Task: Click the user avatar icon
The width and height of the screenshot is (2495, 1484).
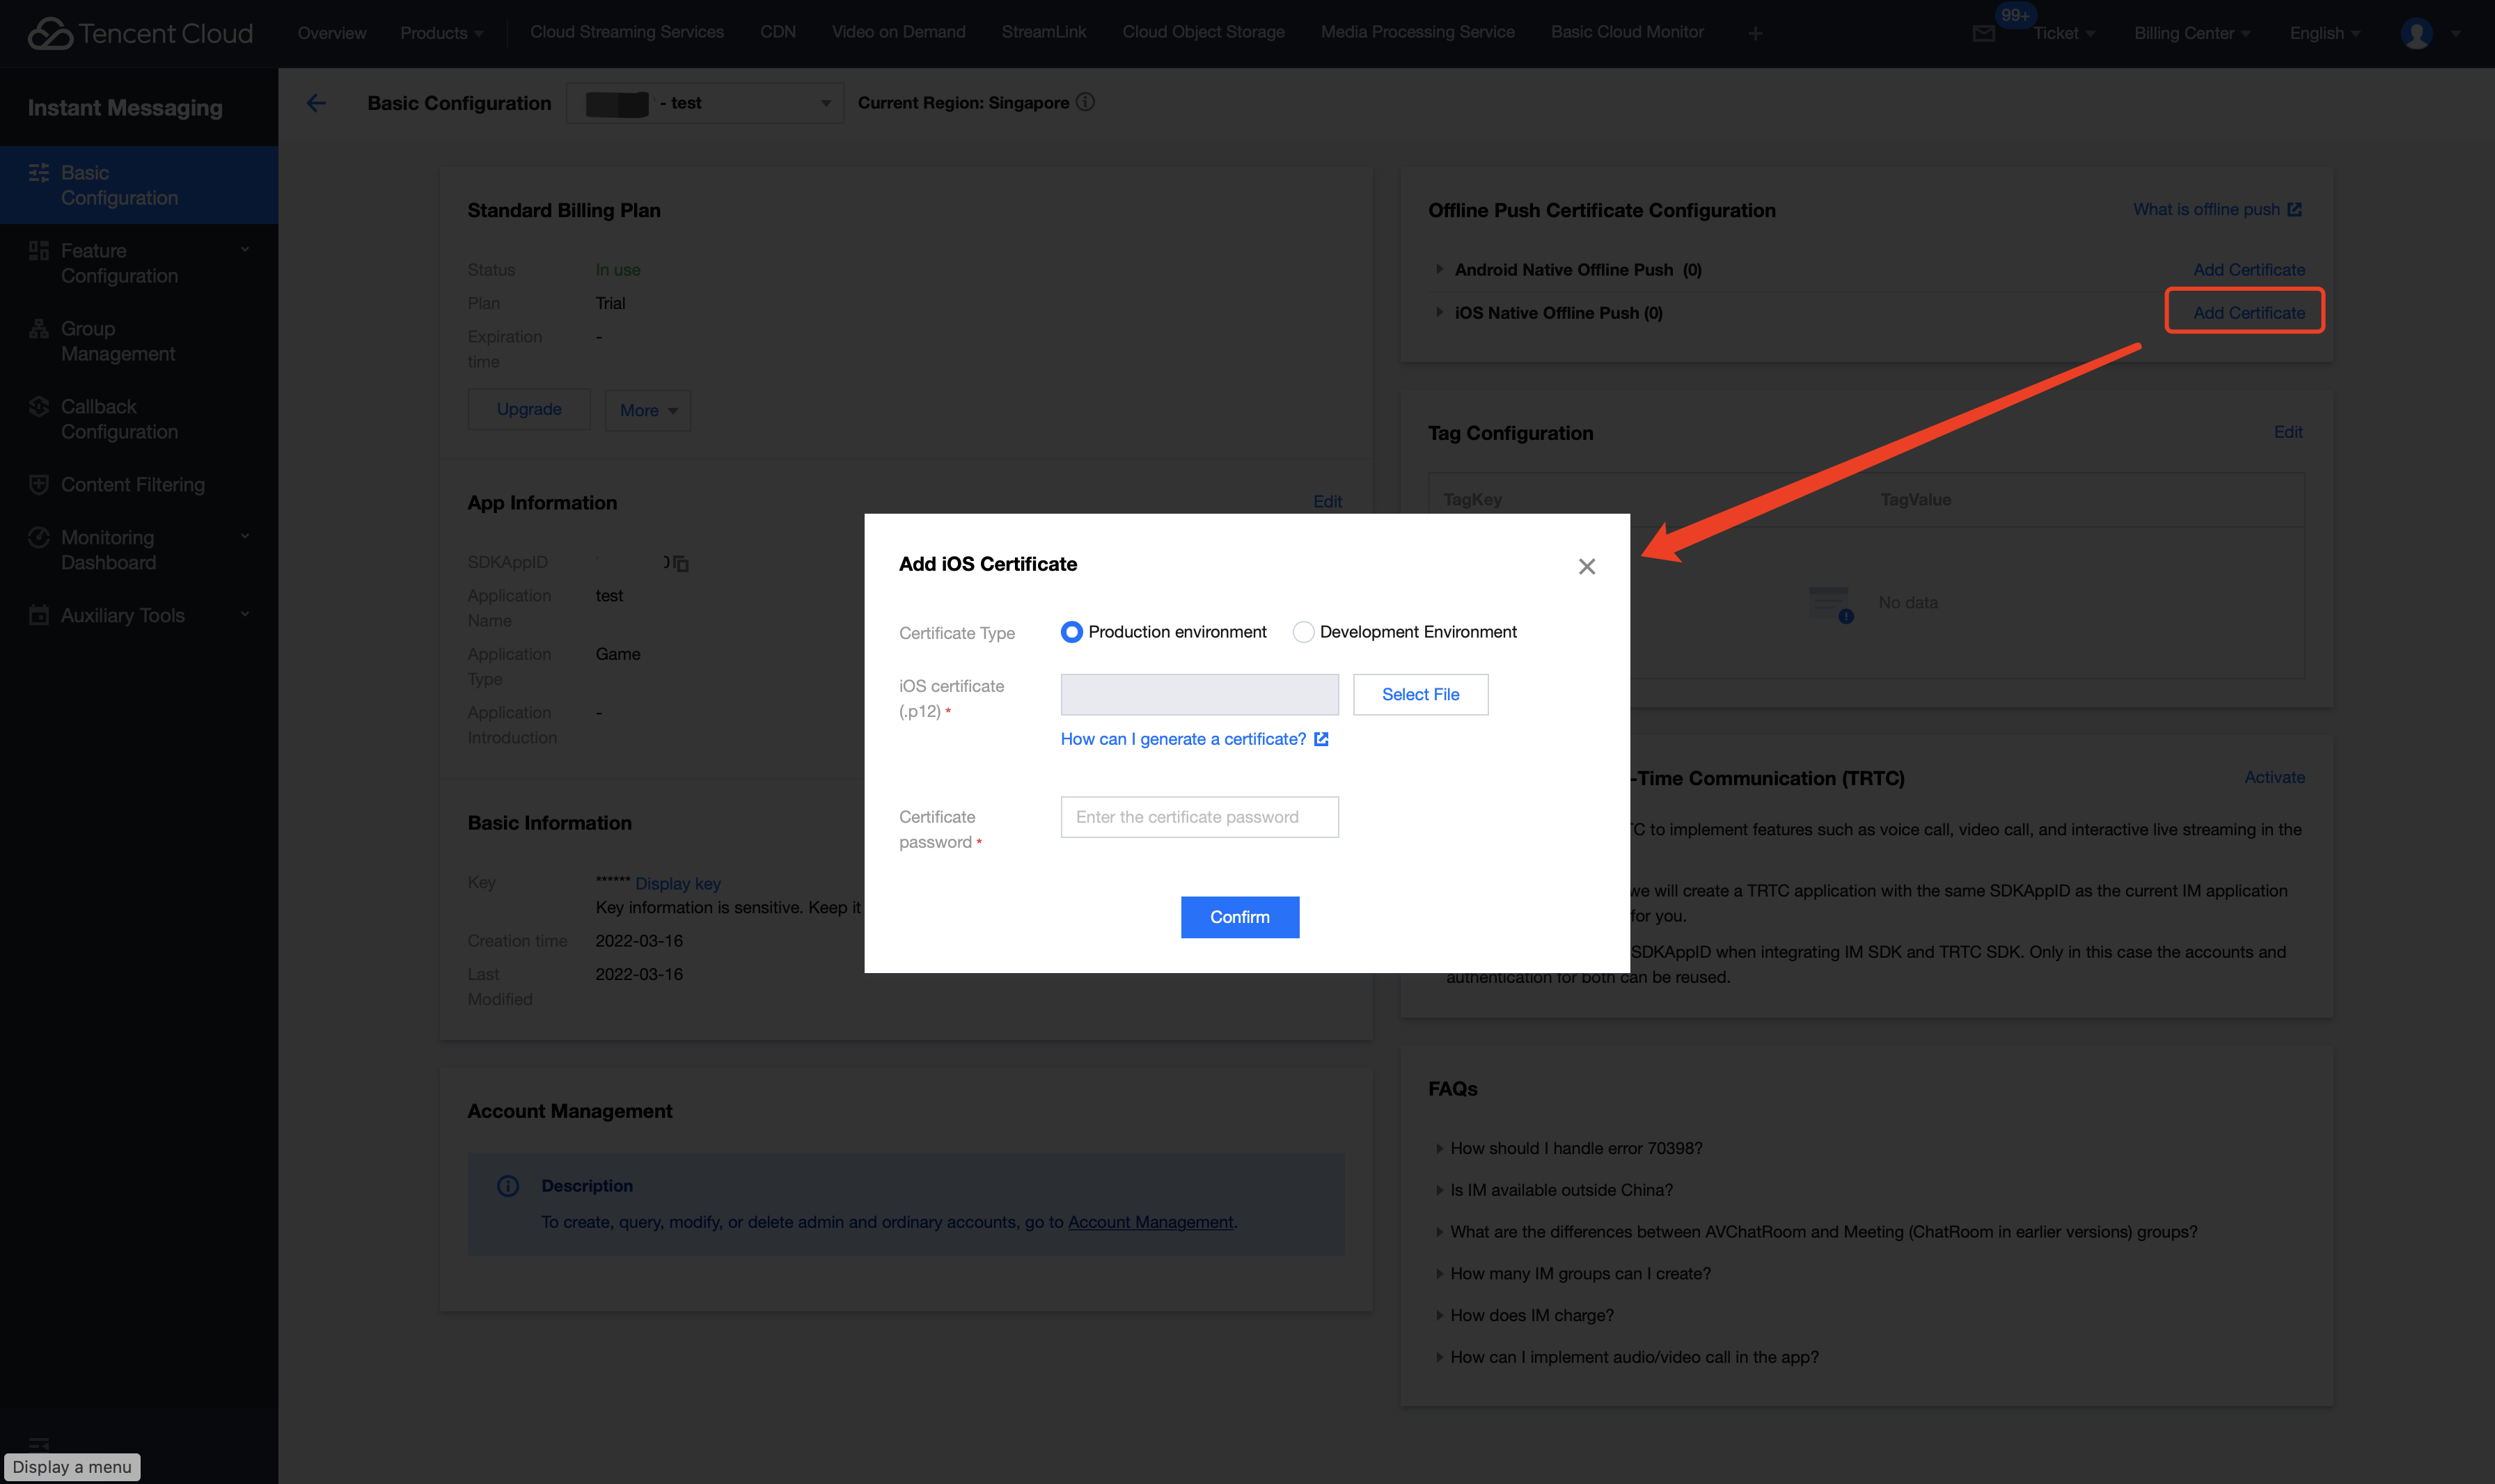Action: pos(2416,33)
